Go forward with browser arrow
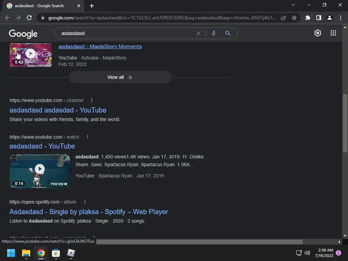 [18, 18]
